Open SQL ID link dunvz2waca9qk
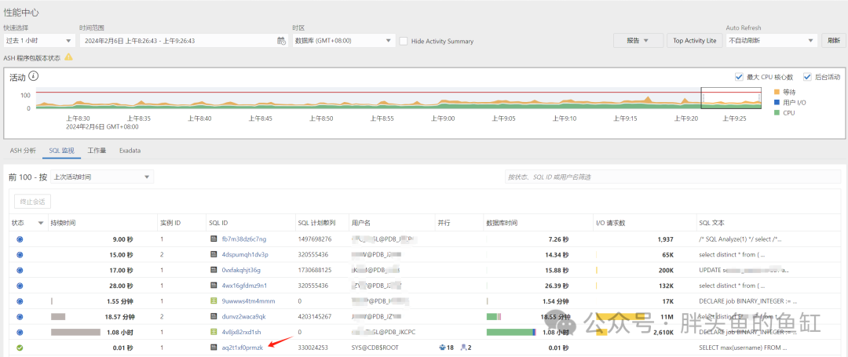Viewport: 848px width, 357px height. [244, 316]
